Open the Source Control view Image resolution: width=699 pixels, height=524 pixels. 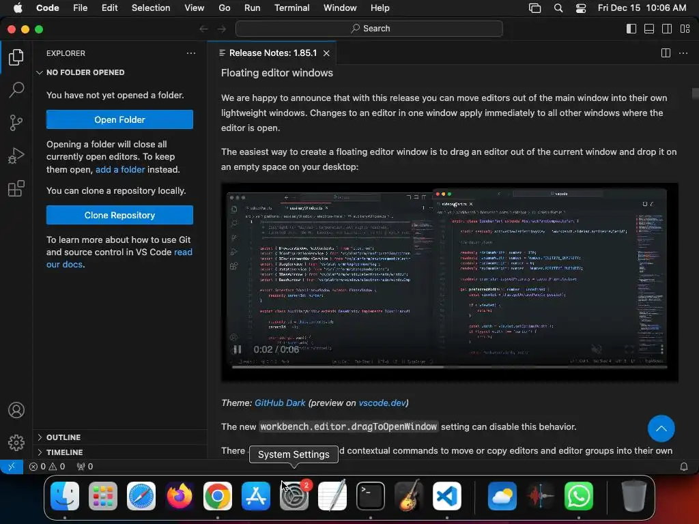16,123
